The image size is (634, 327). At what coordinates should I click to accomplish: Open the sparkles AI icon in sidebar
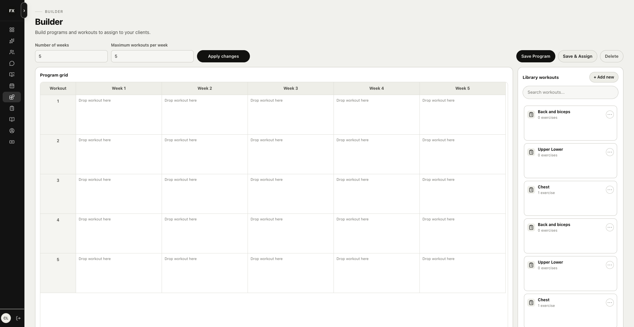pos(12,41)
